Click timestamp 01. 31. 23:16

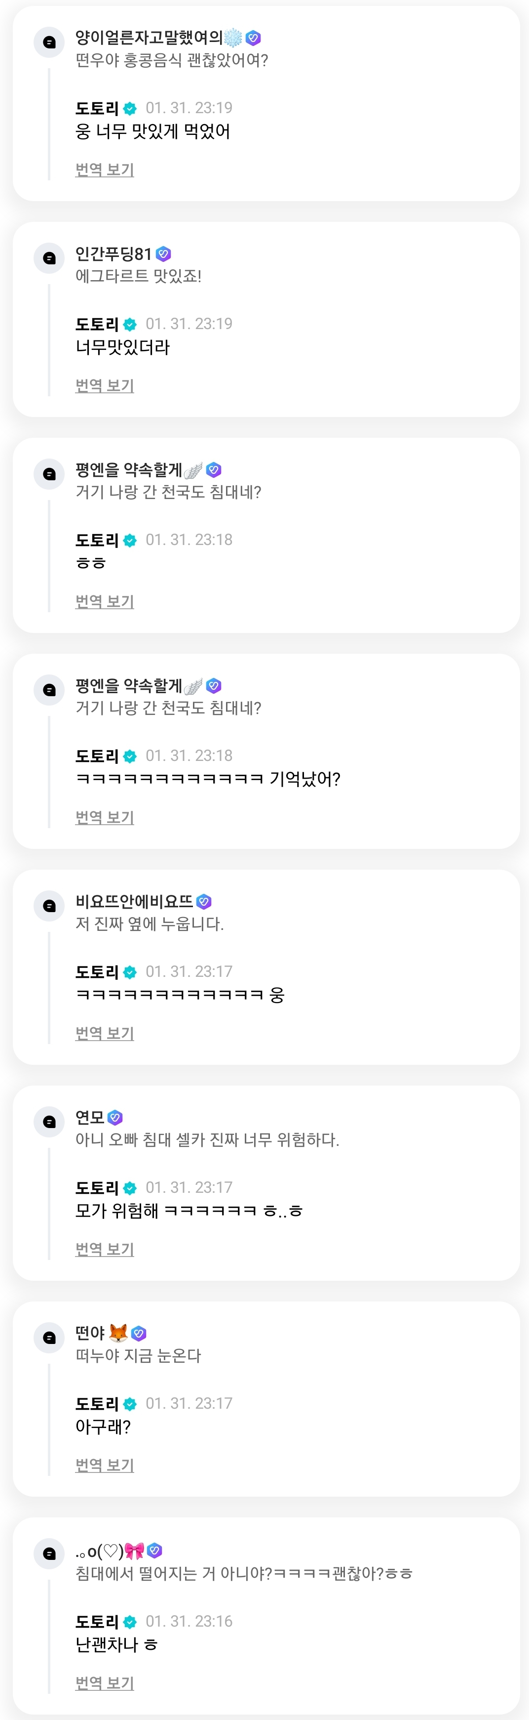(x=189, y=1621)
